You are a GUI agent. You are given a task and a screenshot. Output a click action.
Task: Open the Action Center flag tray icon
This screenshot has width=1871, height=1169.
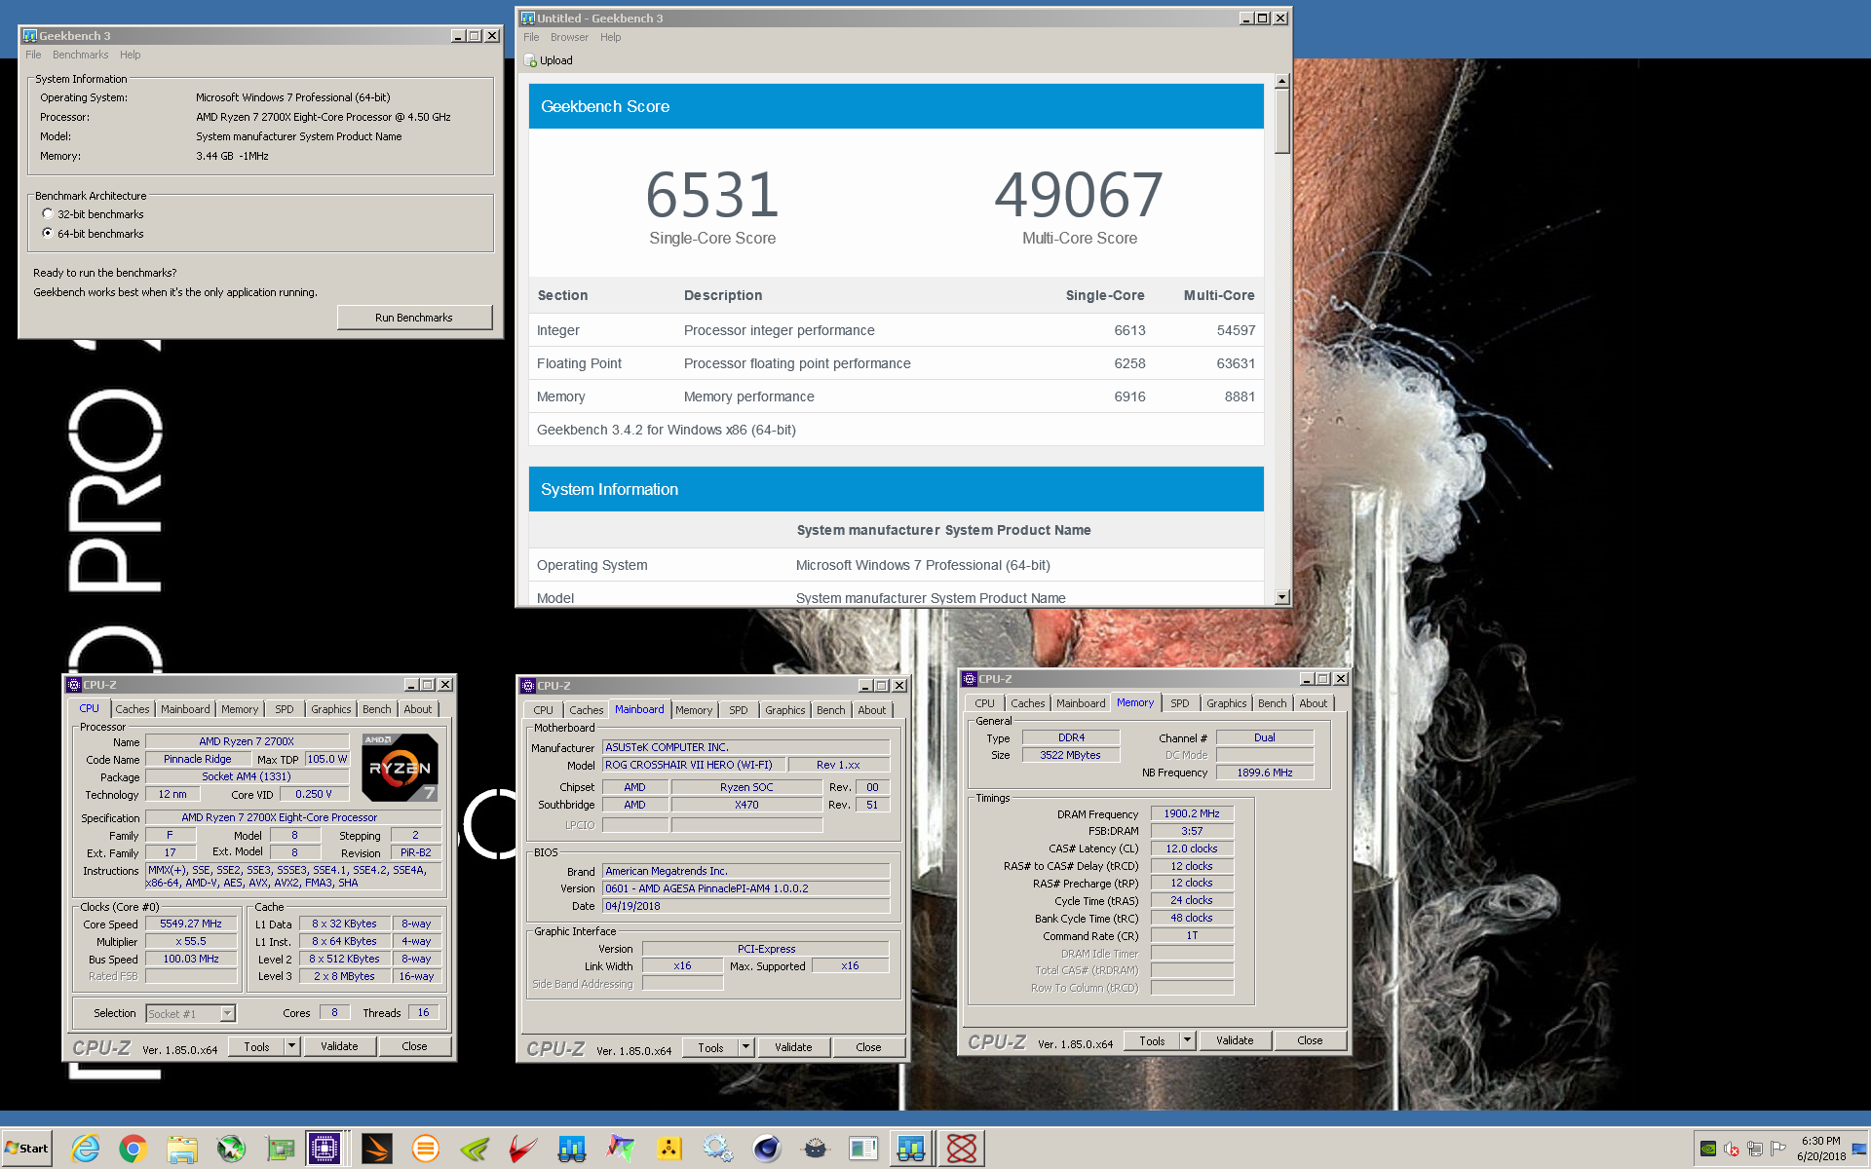click(x=1778, y=1149)
